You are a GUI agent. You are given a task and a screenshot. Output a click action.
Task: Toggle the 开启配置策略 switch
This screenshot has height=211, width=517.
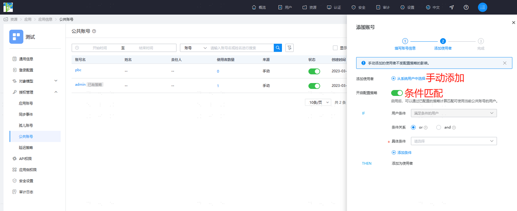[x=397, y=93]
